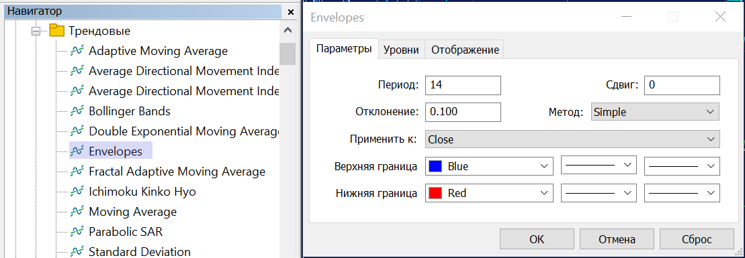Click the Moving Average indicator icon
The image size is (745, 258).
click(x=77, y=212)
